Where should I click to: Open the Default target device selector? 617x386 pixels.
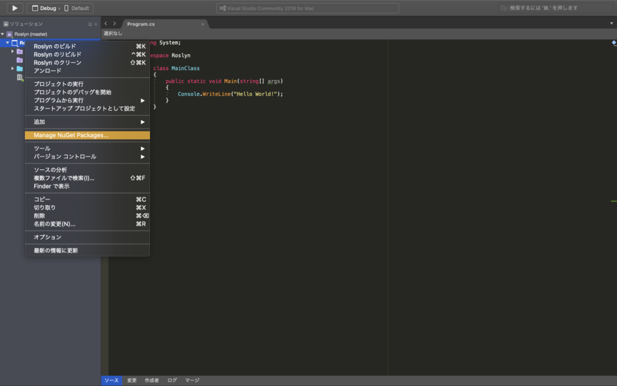coord(76,9)
